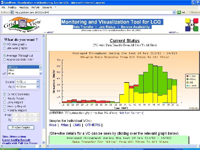Expand the address bar history dropdown
This screenshot has width=200, height=150.
(174, 12)
